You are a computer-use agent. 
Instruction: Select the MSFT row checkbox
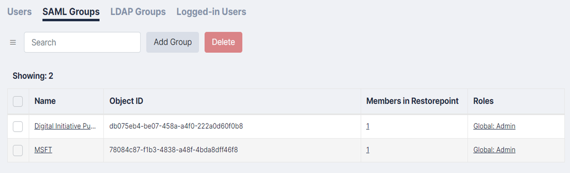(18, 150)
